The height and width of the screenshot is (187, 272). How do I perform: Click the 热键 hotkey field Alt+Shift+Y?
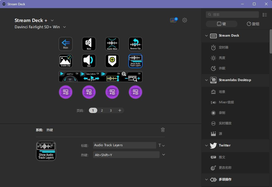click(126, 155)
